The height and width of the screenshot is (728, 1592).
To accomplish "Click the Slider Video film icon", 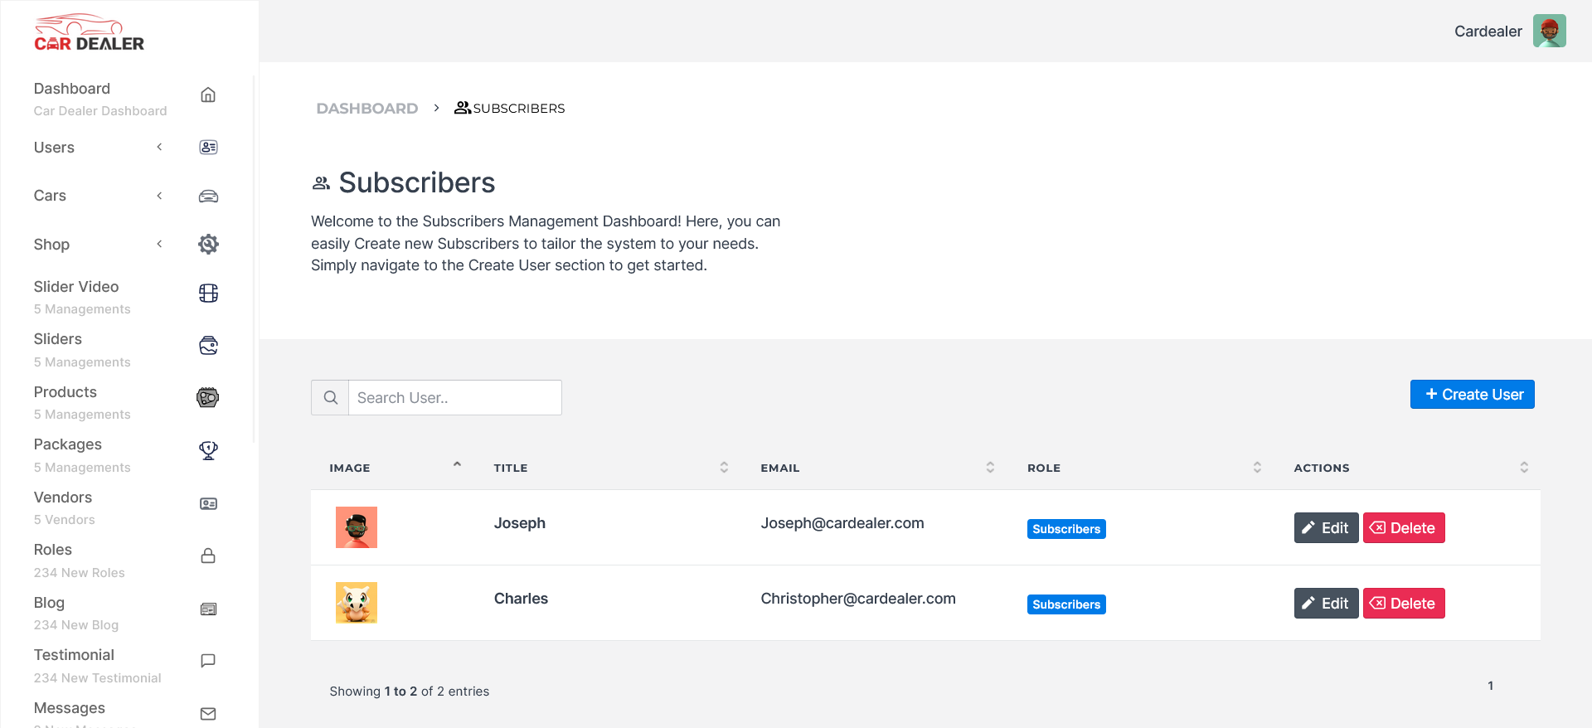I will [208, 294].
